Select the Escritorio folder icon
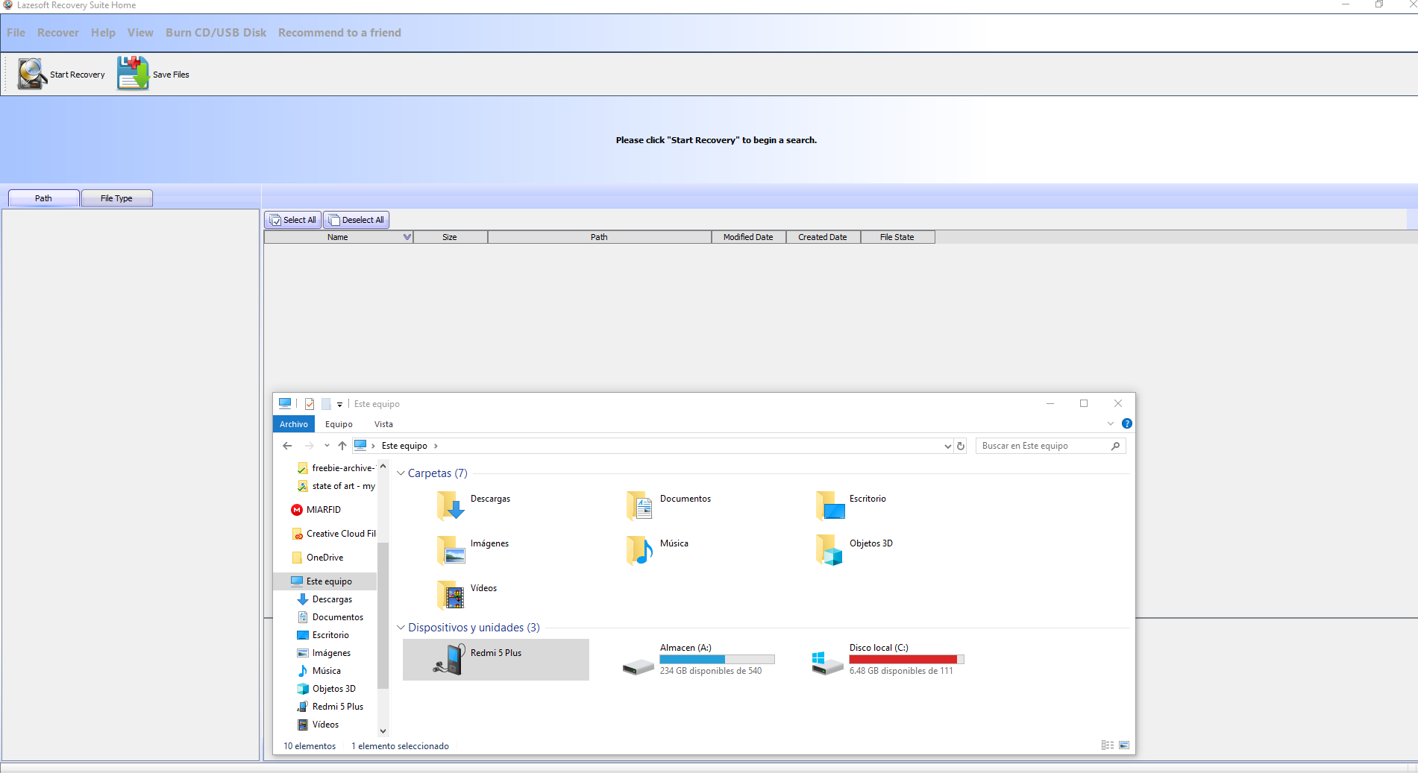 [830, 505]
